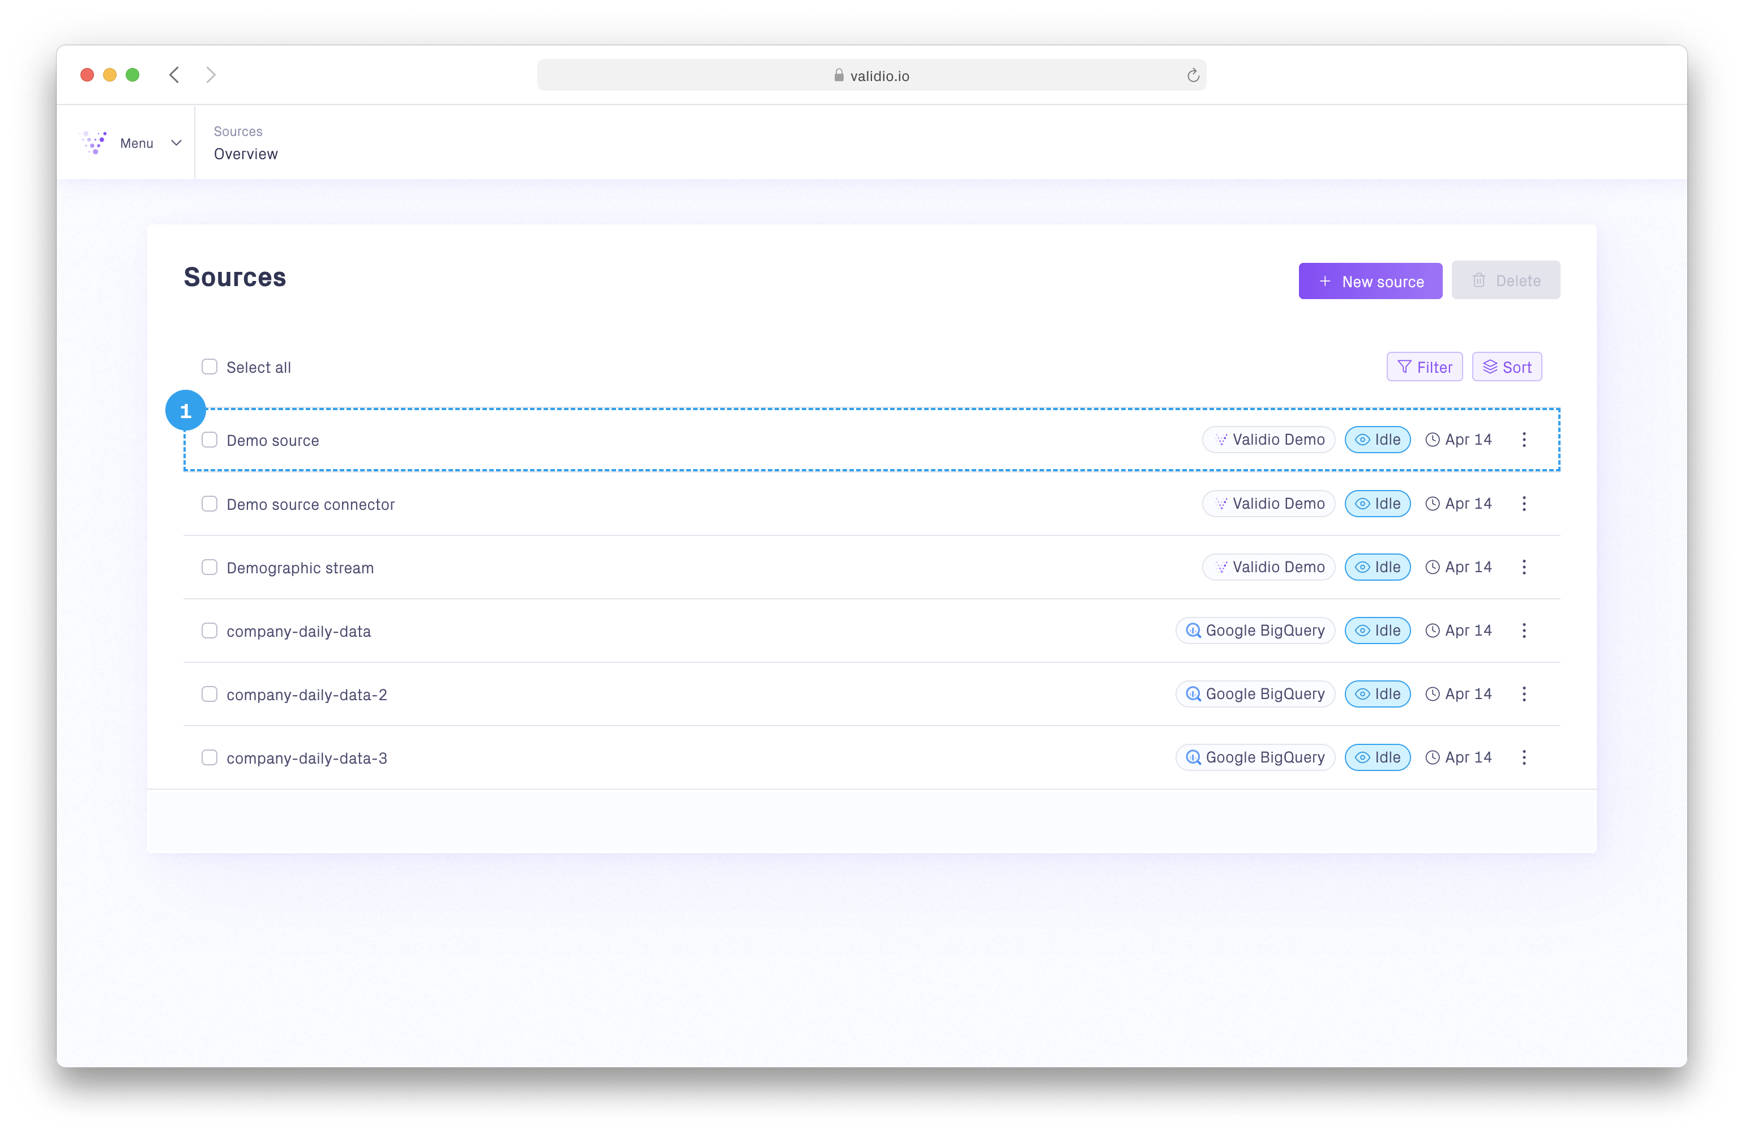Click Validio Demo badge on Demo source connector
Image resolution: width=1744 pixels, height=1133 pixels.
(1268, 503)
